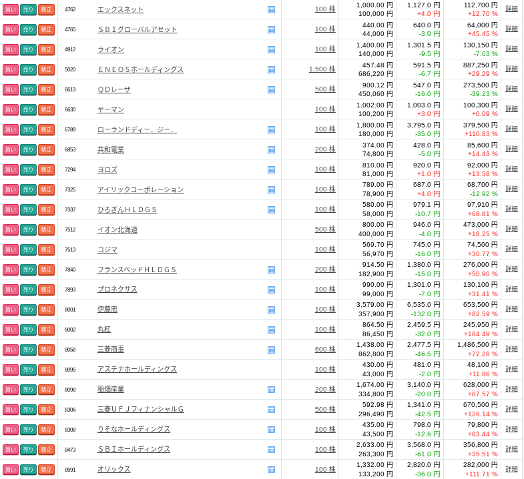Image resolution: width=524 pixels, height=479 pixels.
Task: Open calendar icon for りそなホールディングス
Action: (x=272, y=430)
